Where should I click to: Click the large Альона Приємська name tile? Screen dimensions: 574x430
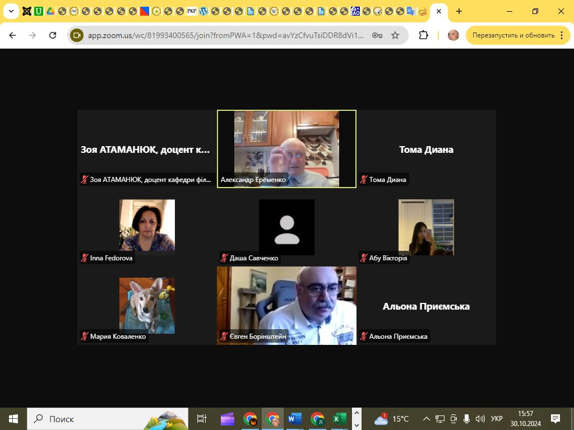(426, 306)
